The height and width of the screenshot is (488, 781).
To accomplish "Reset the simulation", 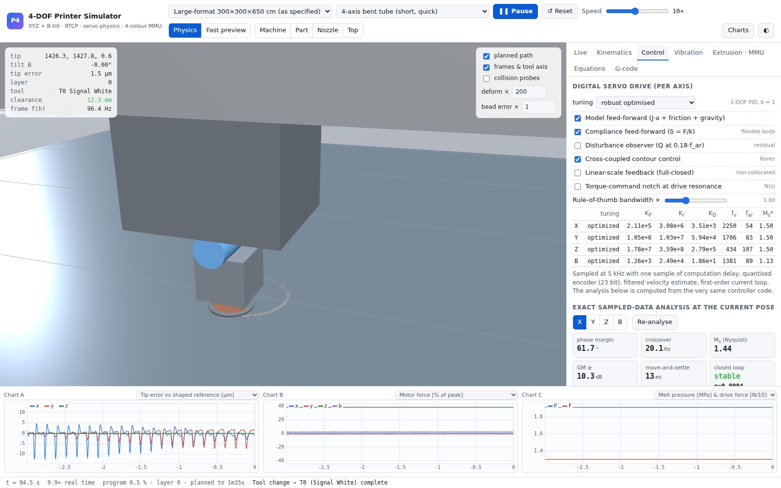I will tap(560, 11).
